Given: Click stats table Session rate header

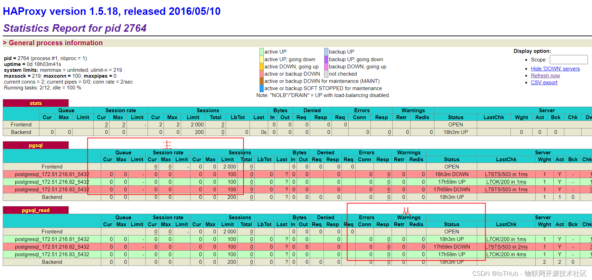Looking at the screenshot, I should [121, 110].
